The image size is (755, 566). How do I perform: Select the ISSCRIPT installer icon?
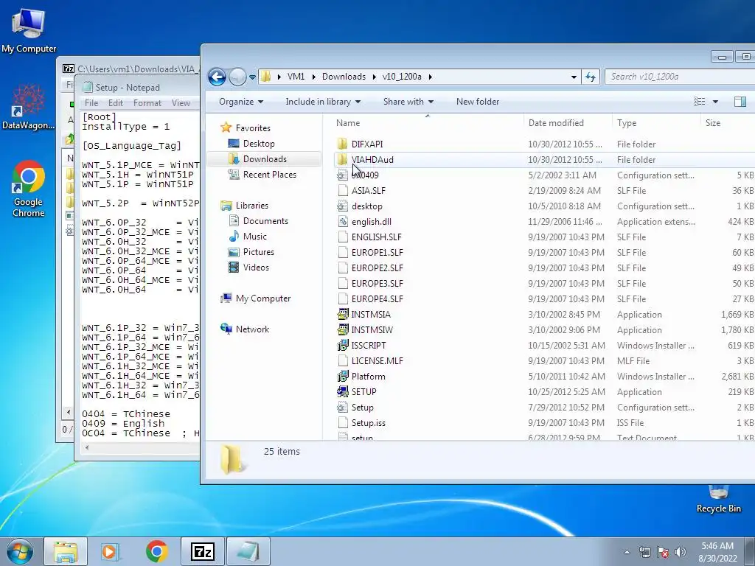tap(342, 345)
